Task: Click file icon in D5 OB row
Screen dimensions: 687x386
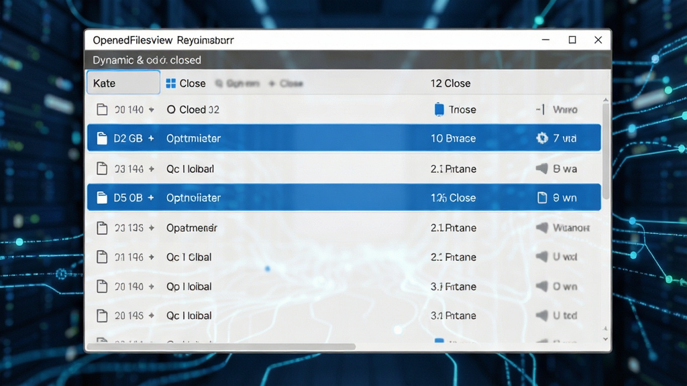Action: click(x=102, y=198)
